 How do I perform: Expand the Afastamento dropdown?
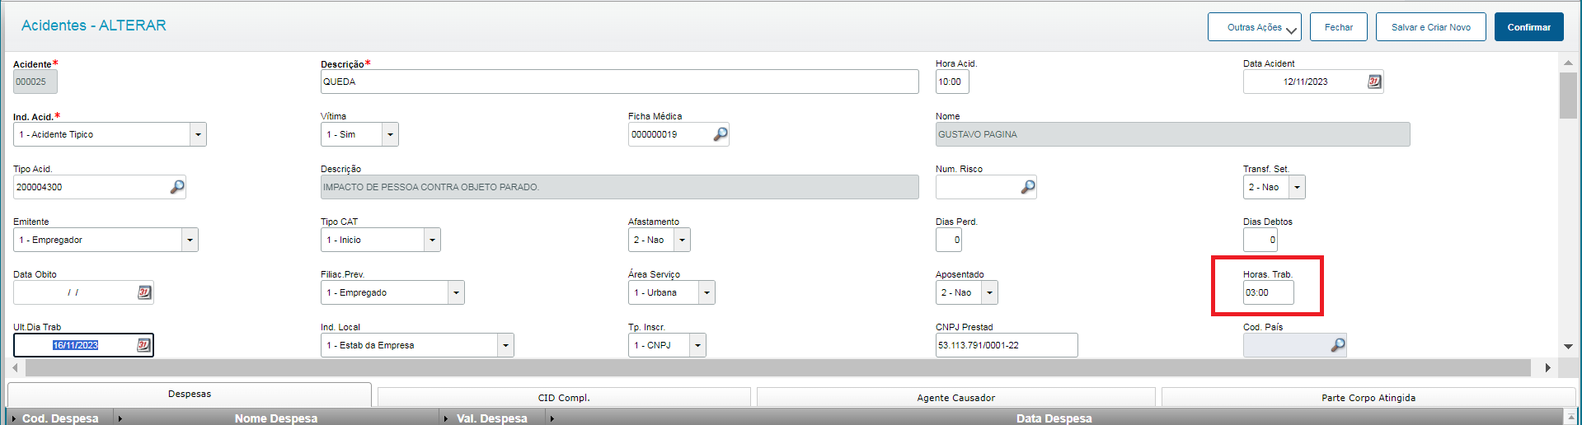click(x=682, y=240)
